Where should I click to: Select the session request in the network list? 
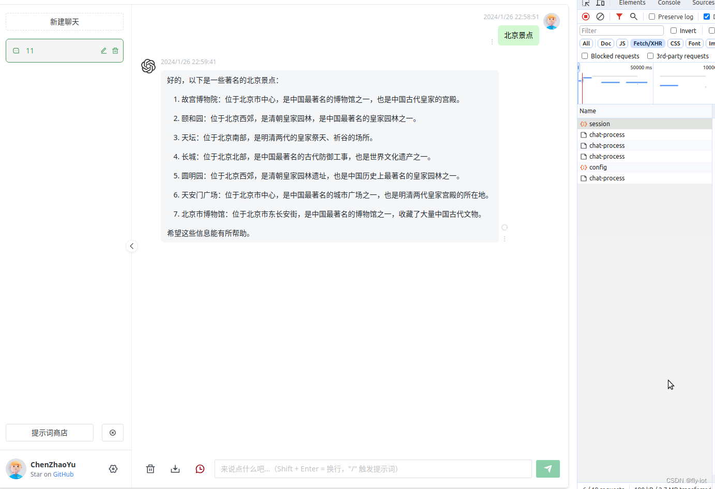click(601, 124)
